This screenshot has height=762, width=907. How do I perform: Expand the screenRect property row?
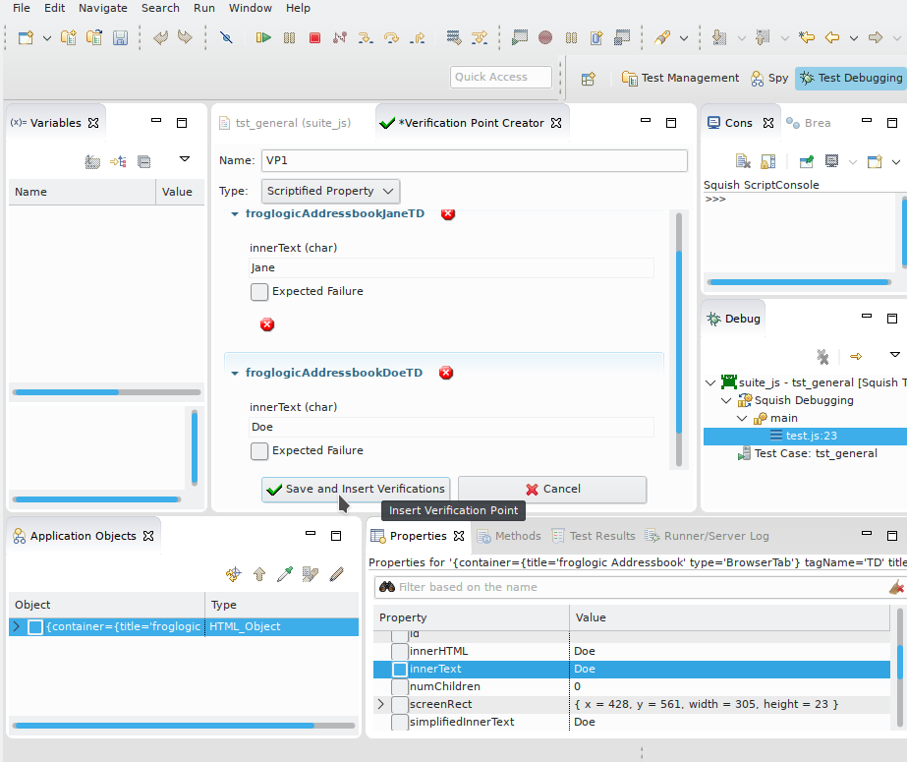(x=380, y=704)
